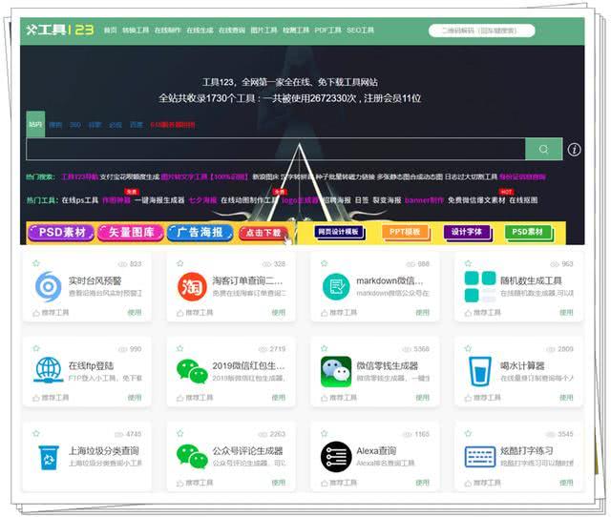This screenshot has height=517, width=611.
Task: Favorite 淘客订单查询 with its star
Action: point(180,263)
